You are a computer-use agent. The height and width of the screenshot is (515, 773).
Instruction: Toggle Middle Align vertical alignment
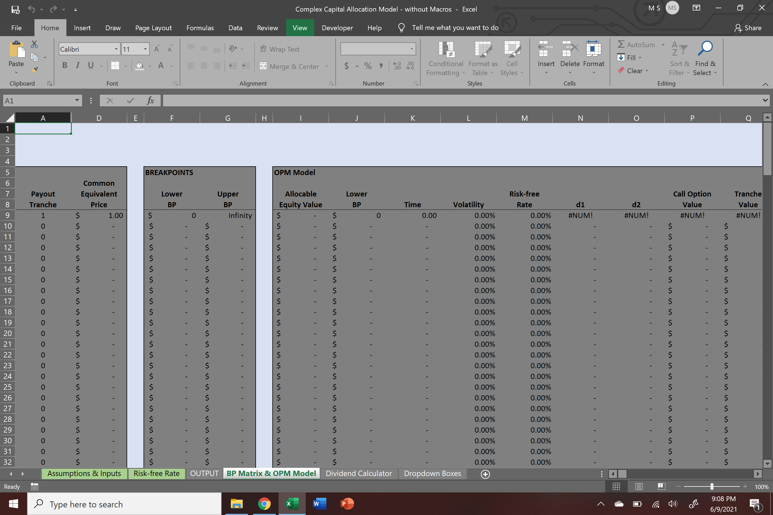204,49
